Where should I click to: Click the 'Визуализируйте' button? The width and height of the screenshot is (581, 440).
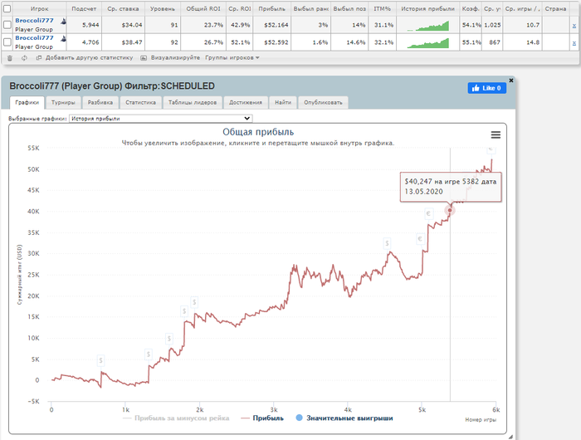[x=175, y=58]
